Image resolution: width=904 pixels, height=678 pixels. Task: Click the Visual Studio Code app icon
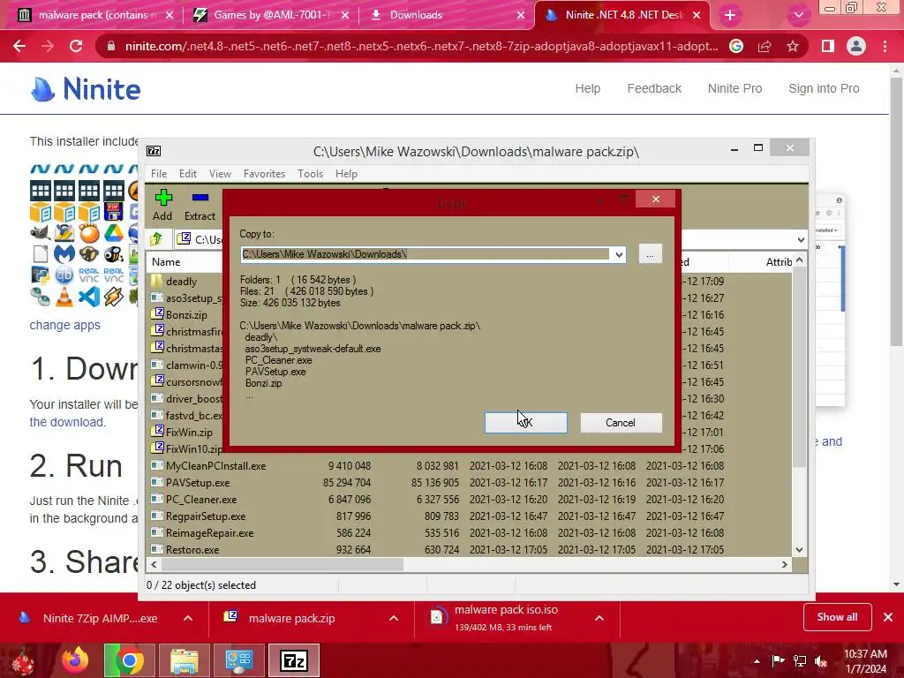point(89,297)
